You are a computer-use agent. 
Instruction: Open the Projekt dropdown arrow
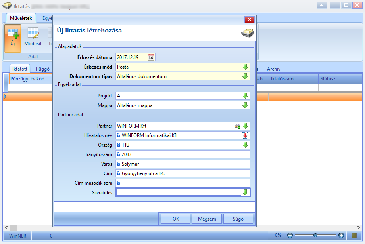pos(245,96)
